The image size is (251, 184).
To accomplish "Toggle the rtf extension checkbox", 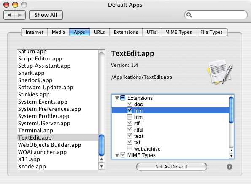I will point(130,123).
